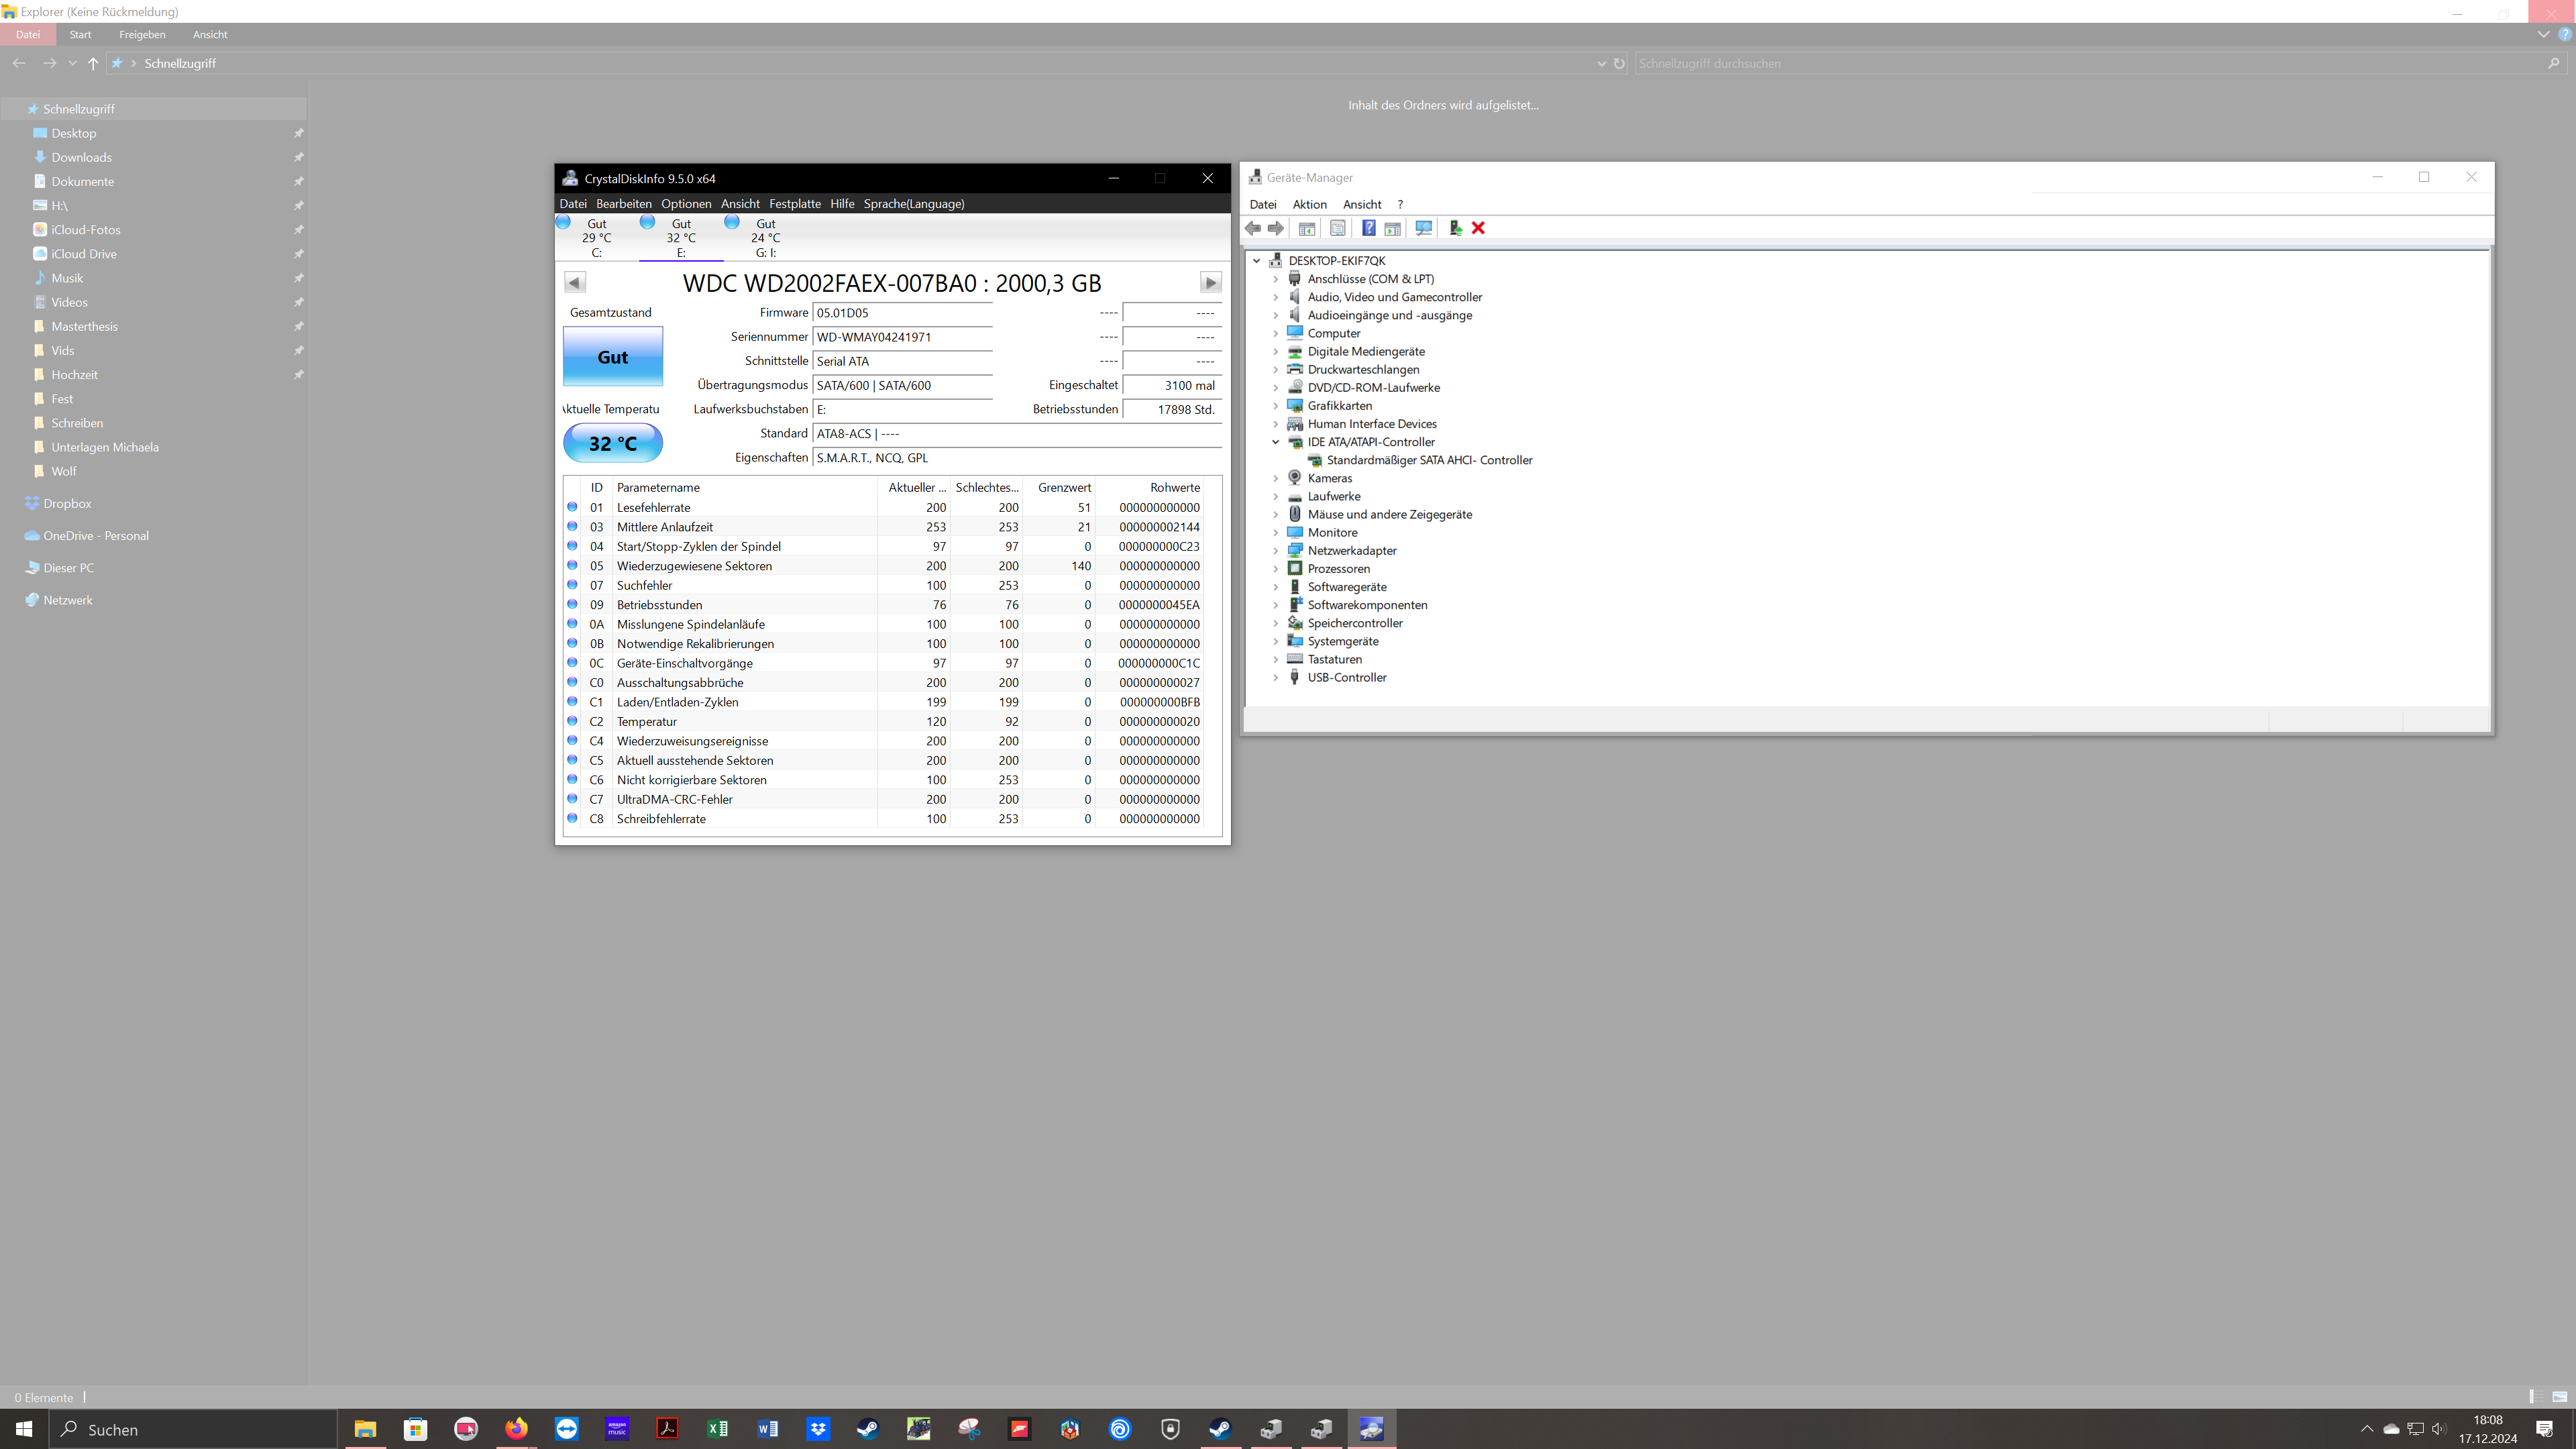The width and height of the screenshot is (2576, 1449).
Task: Open Aktion menu in Geräte-Manager
Action: 1309,204
